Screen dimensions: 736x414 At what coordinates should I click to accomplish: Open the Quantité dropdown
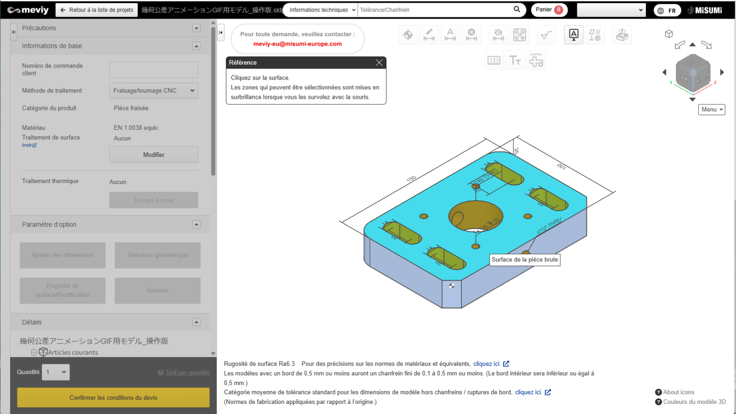(57, 372)
